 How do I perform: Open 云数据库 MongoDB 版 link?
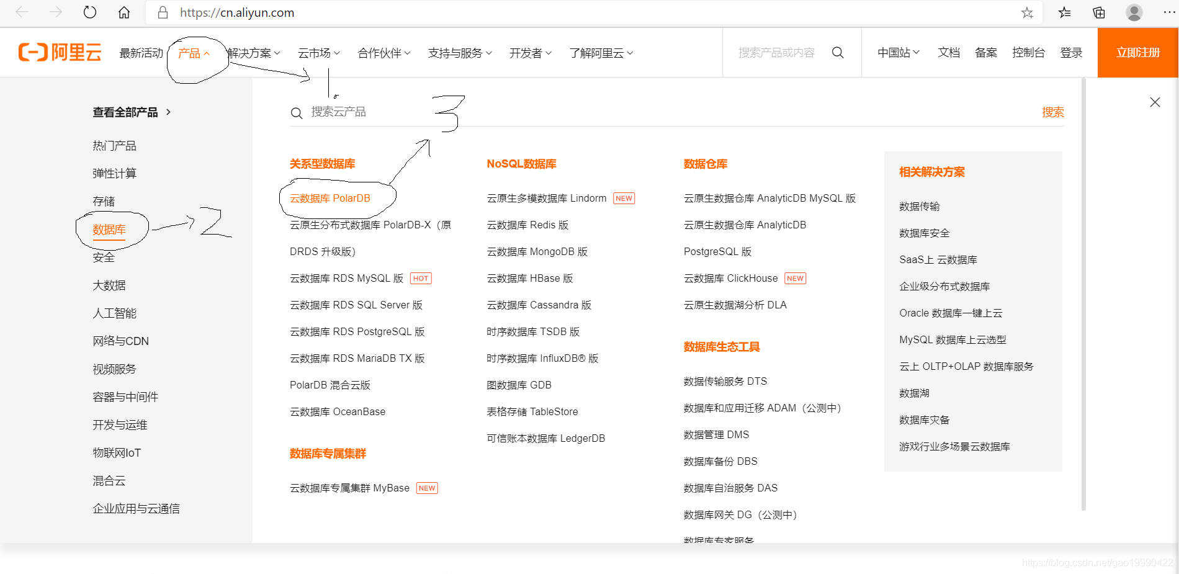[x=537, y=252]
